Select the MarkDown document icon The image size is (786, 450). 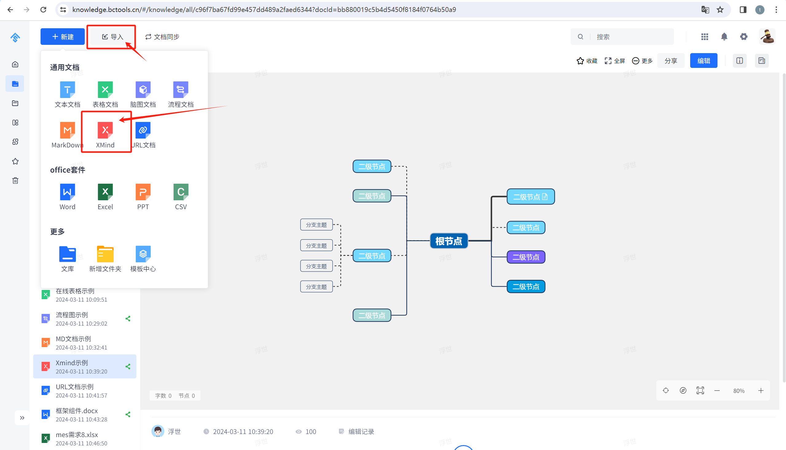[67, 131]
